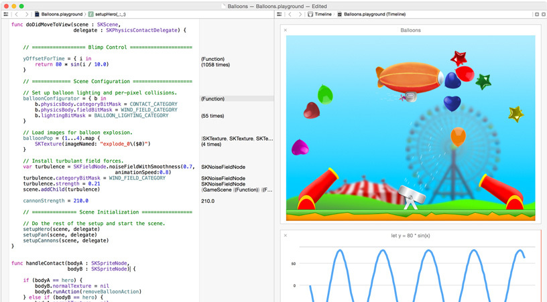Place cursor on 'cannonStrength = 210.0' line
The width and height of the screenshot is (547, 302).
pos(56,201)
